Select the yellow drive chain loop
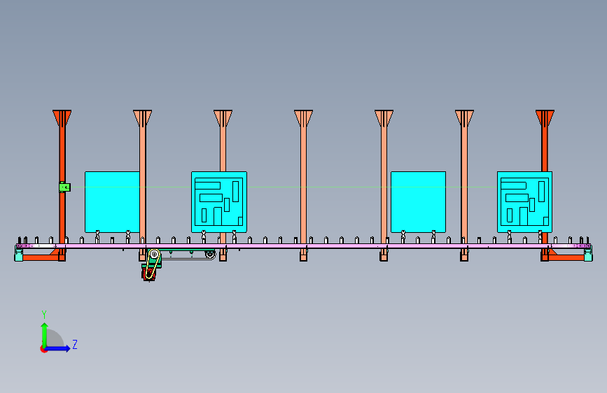 pos(153,264)
